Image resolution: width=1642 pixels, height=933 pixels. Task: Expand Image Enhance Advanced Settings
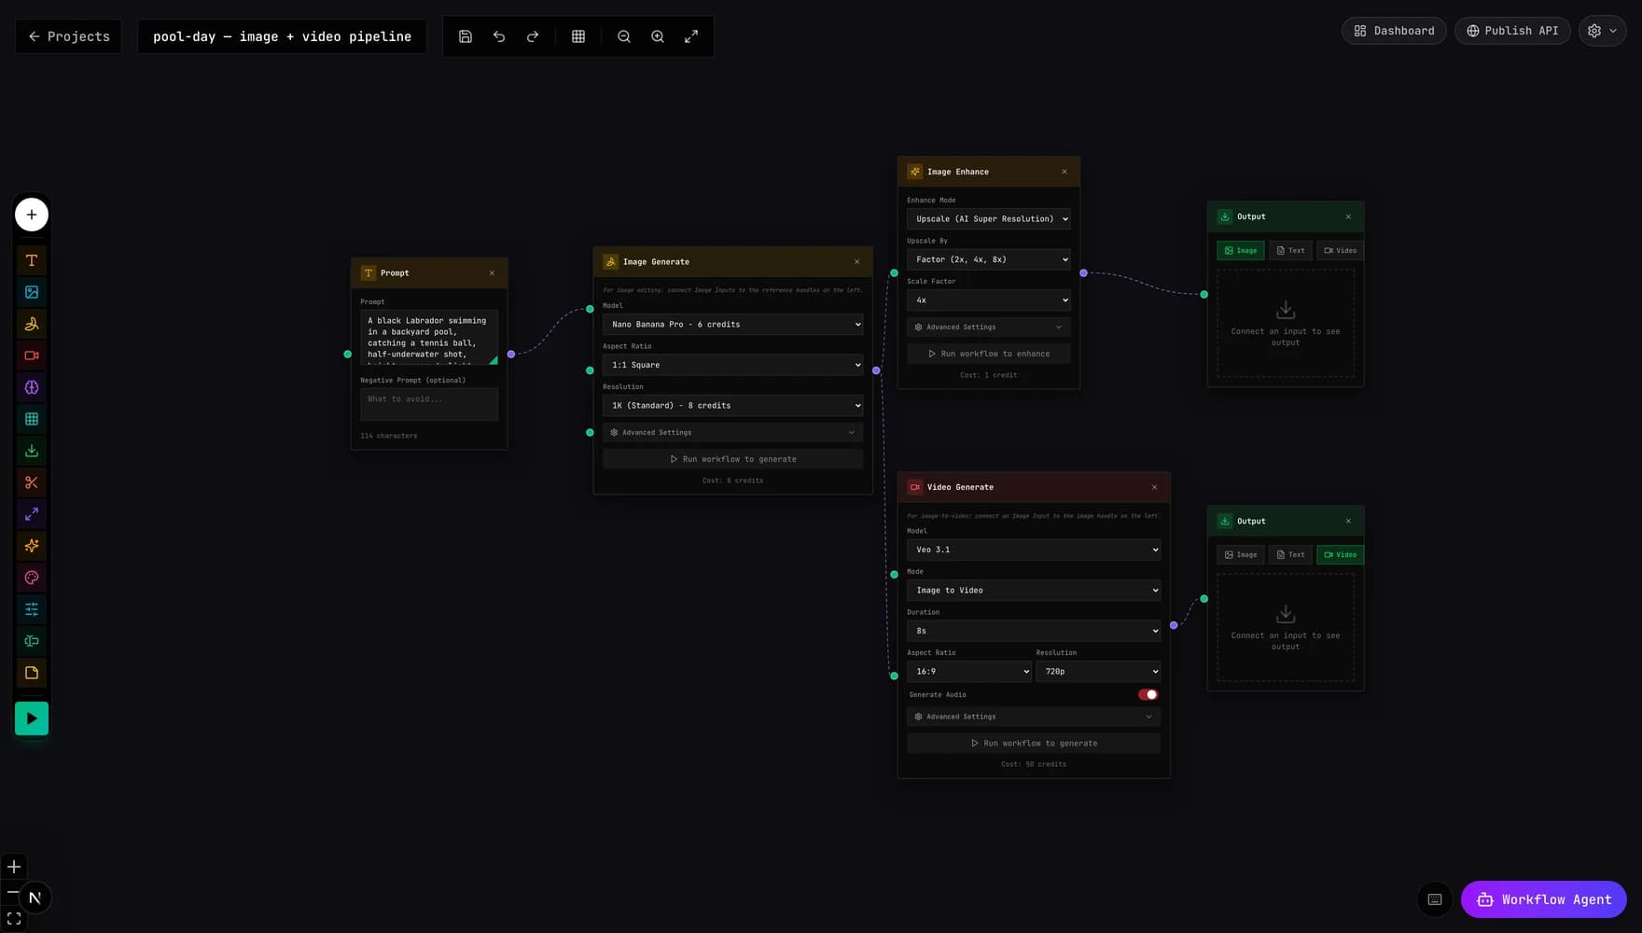988,327
